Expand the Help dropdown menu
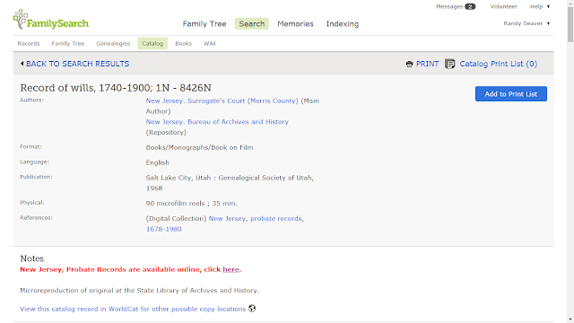574x323 pixels. click(540, 6)
